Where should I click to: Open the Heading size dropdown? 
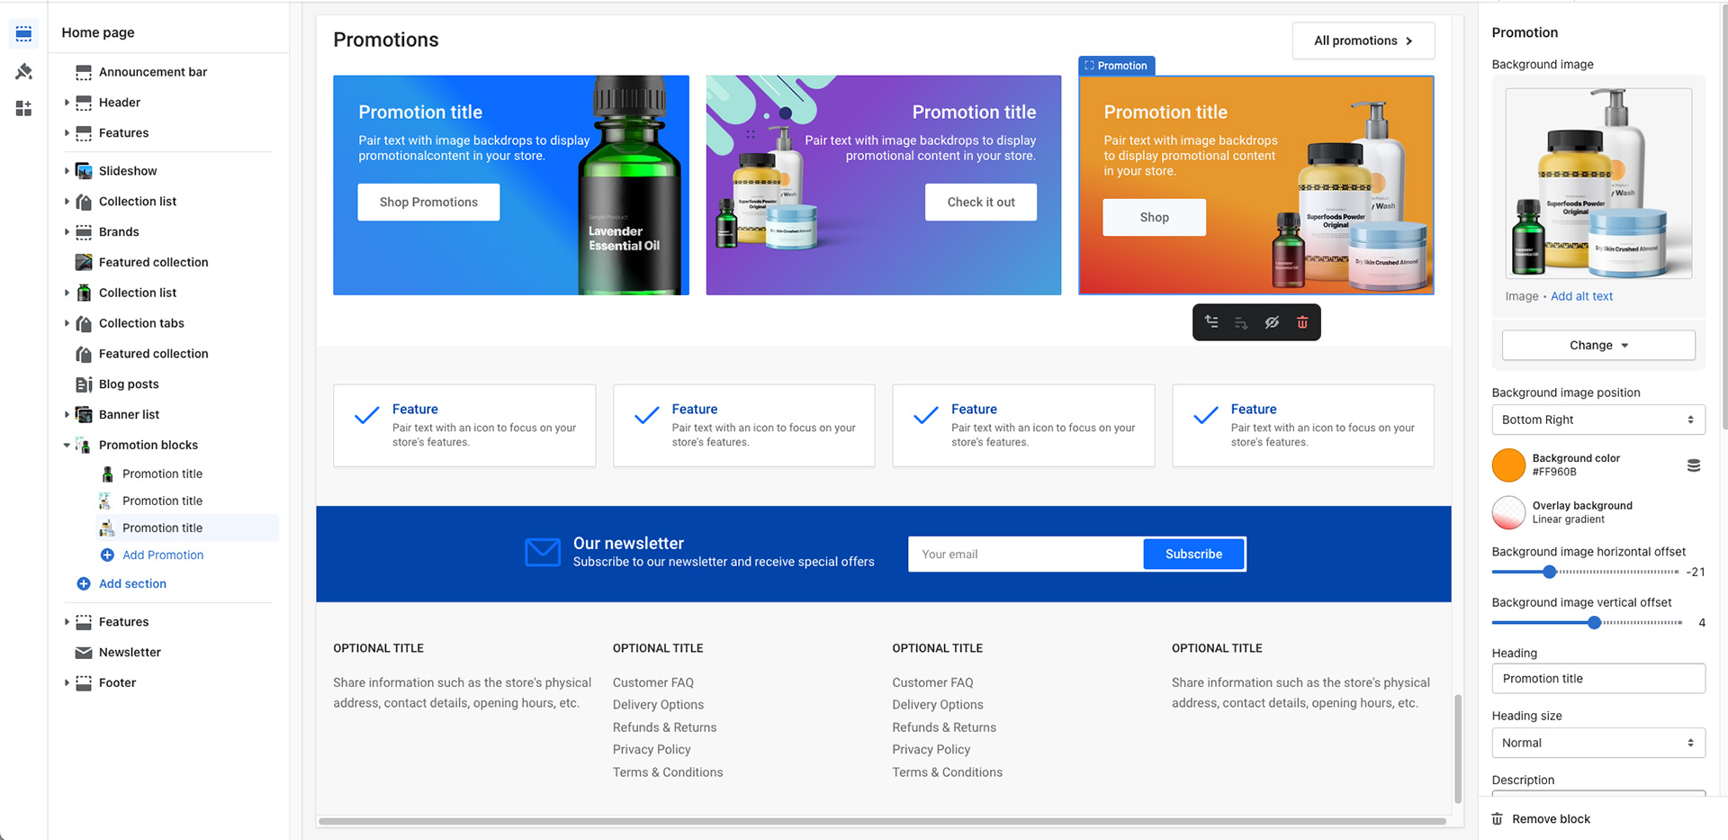pos(1597,743)
